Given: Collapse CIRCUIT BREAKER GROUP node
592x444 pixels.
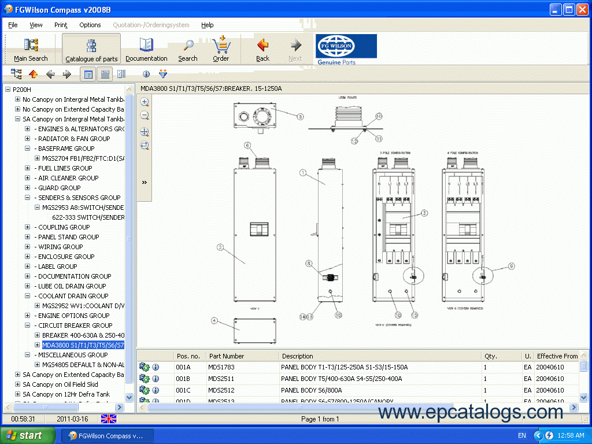Looking at the screenshot, I should (28, 325).
